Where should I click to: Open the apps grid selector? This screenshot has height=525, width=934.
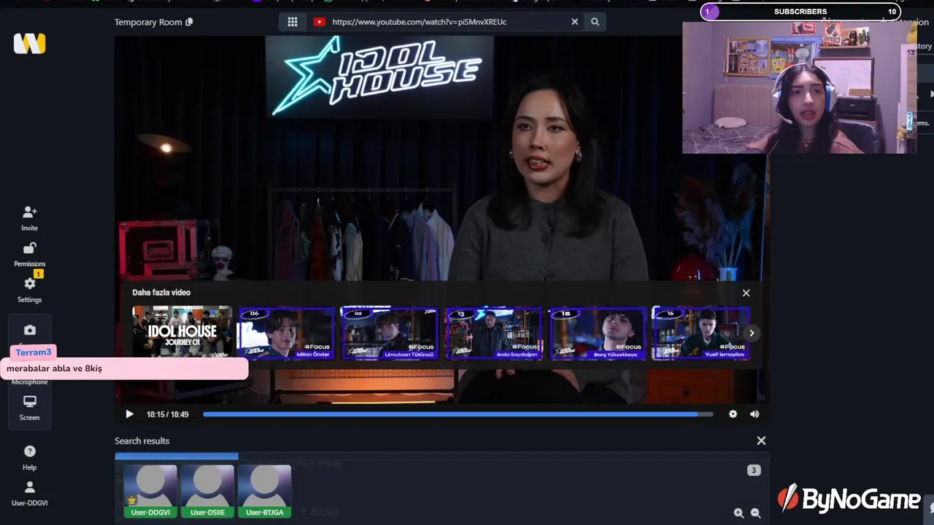(x=293, y=22)
